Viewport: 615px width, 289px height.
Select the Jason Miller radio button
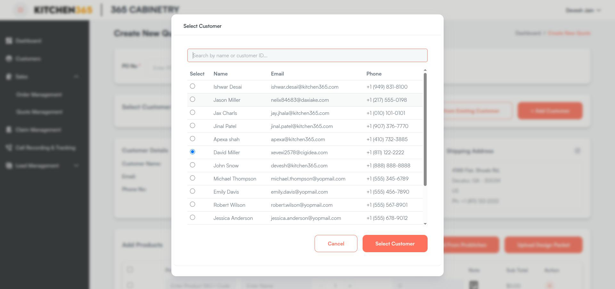193,99
